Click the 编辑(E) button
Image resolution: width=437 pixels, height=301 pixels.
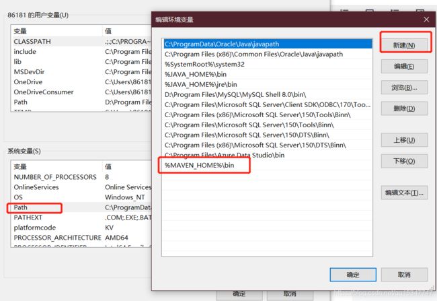[x=403, y=67]
